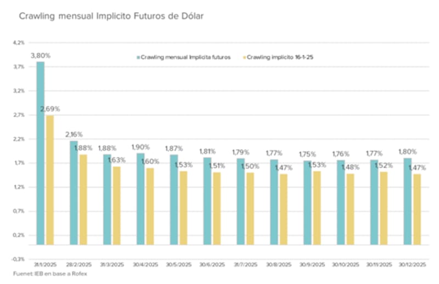Click the 1,79% data label

(x=241, y=151)
